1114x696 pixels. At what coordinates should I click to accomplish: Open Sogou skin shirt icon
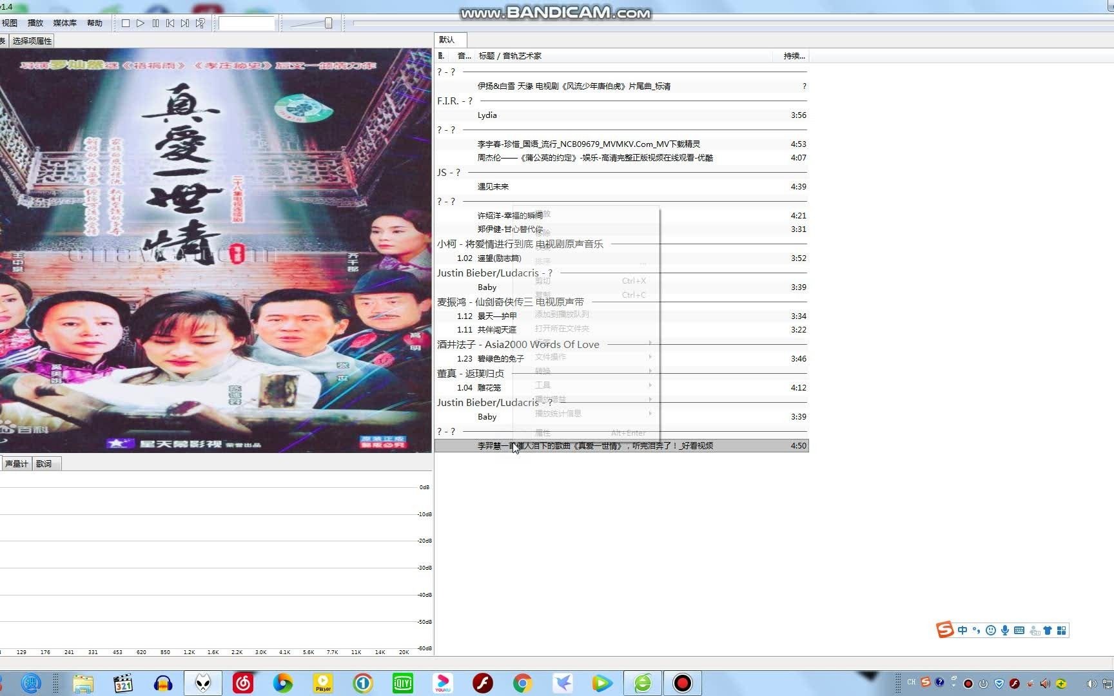(1048, 630)
